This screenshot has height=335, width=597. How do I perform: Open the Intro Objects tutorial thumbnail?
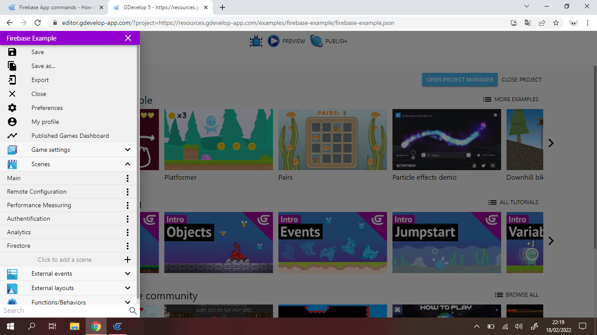(219, 243)
